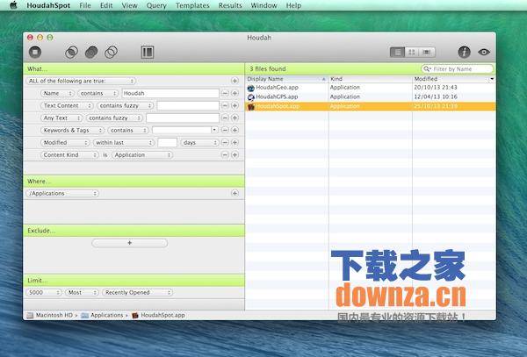Expand the Keywords & Tags value combo arrow
The width and height of the screenshot is (527, 357).
[214, 130]
